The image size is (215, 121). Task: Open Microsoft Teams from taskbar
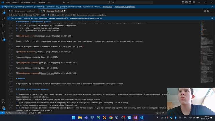coord(86,118)
